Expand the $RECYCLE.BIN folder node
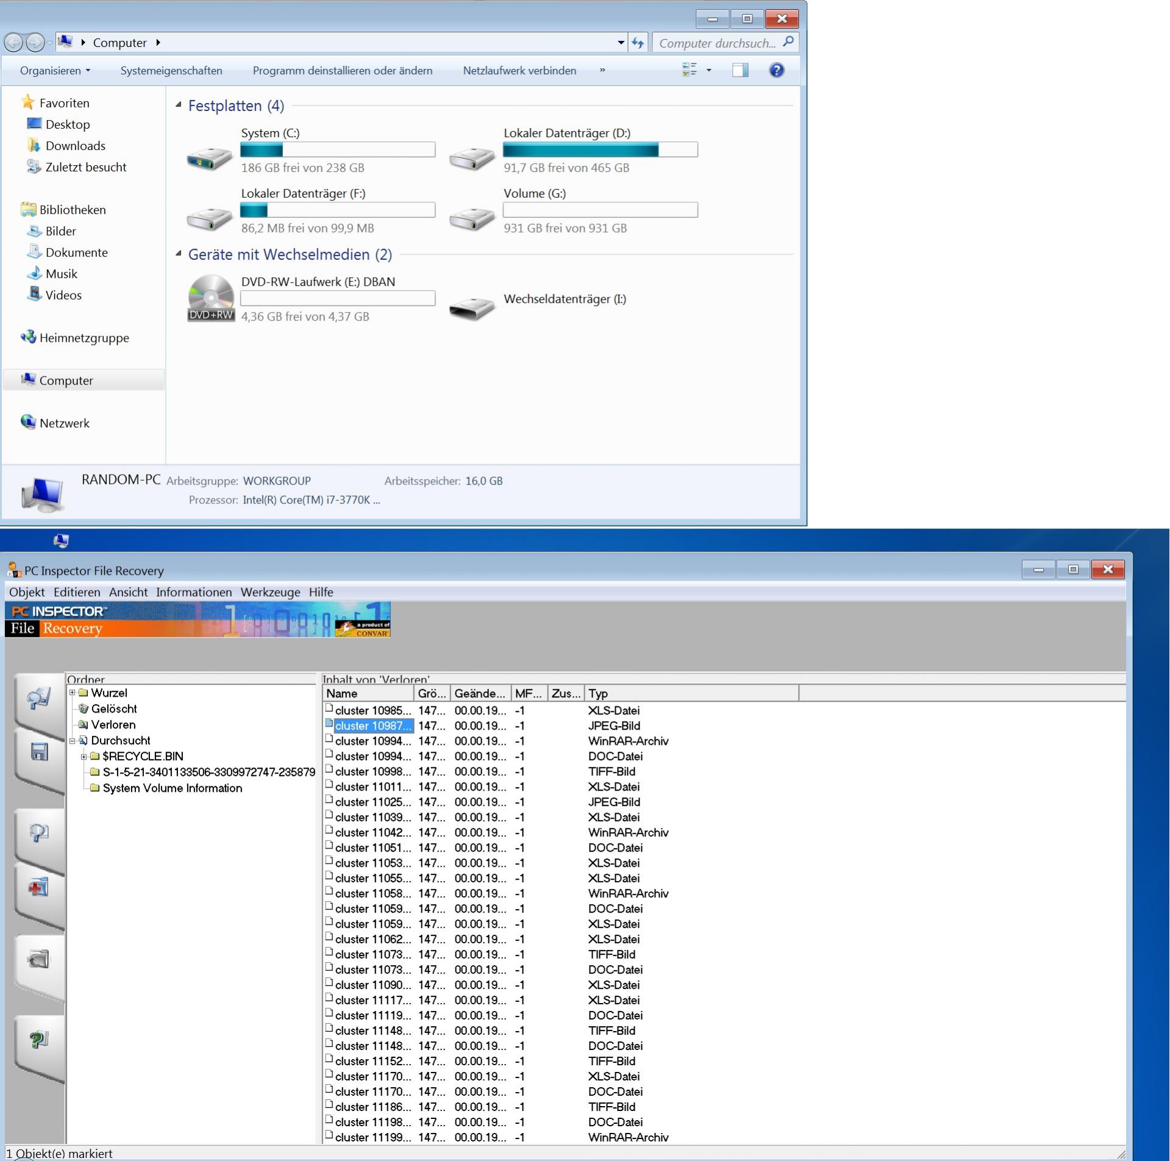The width and height of the screenshot is (1170, 1161). pos(84,757)
